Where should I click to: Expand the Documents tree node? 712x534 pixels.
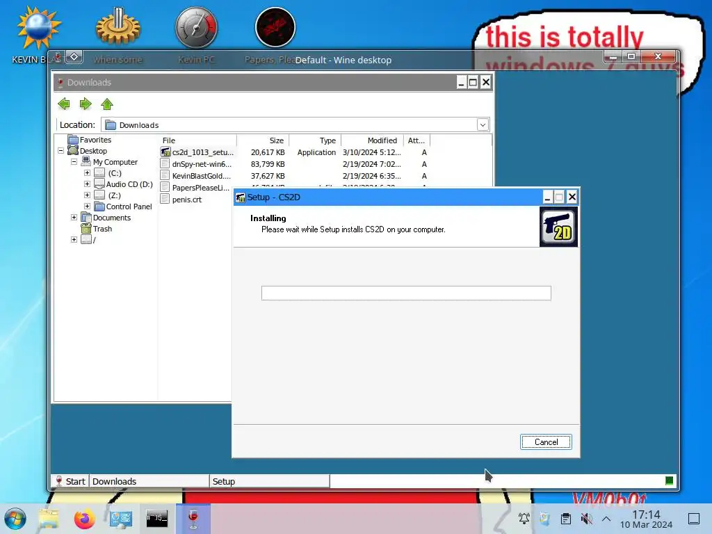point(74,218)
